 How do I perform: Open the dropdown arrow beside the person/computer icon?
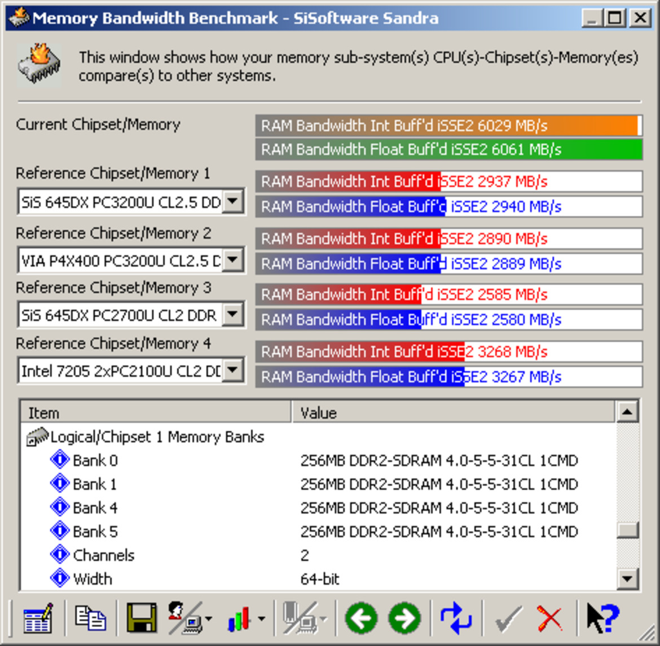[208, 618]
